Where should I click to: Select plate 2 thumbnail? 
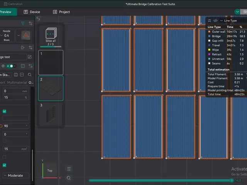(51, 88)
